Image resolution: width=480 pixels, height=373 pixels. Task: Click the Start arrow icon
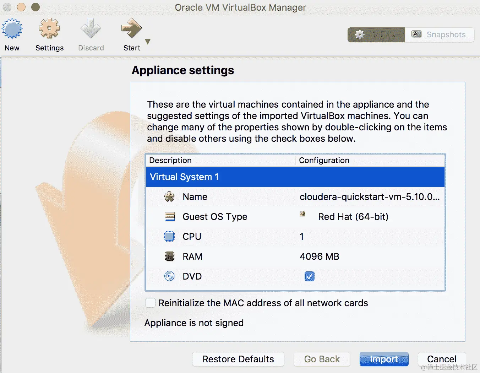click(131, 28)
